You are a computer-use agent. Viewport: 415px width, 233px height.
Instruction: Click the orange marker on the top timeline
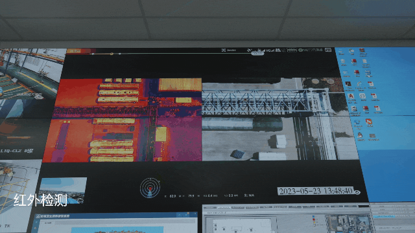tap(112, 54)
